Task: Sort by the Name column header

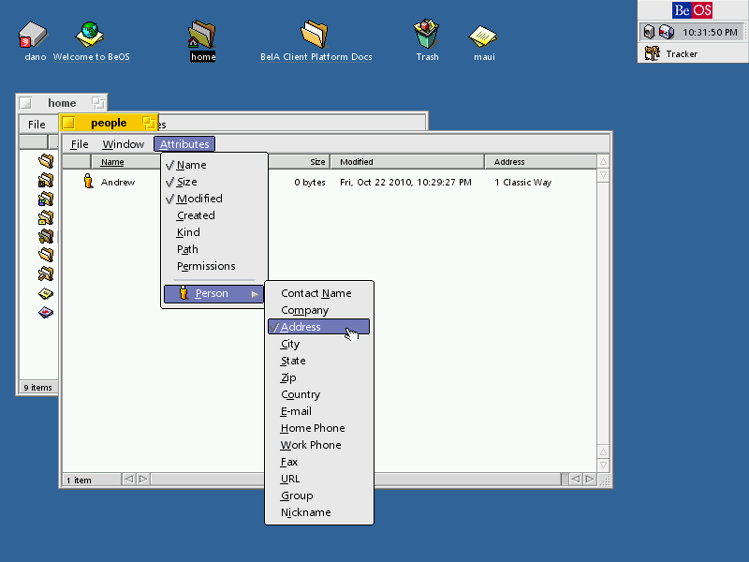Action: (111, 161)
